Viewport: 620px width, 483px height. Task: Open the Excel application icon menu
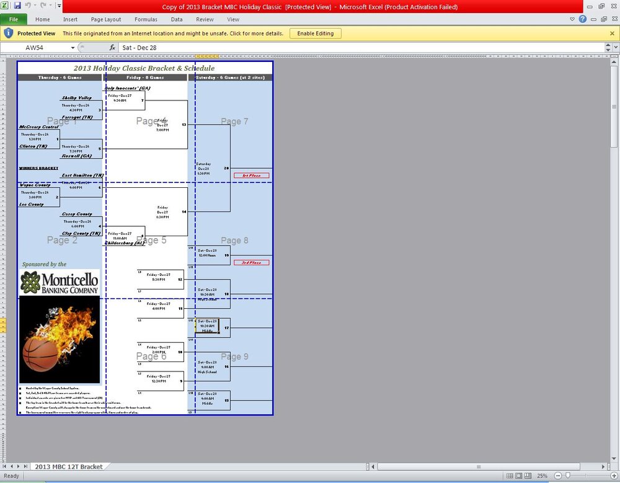4,6
